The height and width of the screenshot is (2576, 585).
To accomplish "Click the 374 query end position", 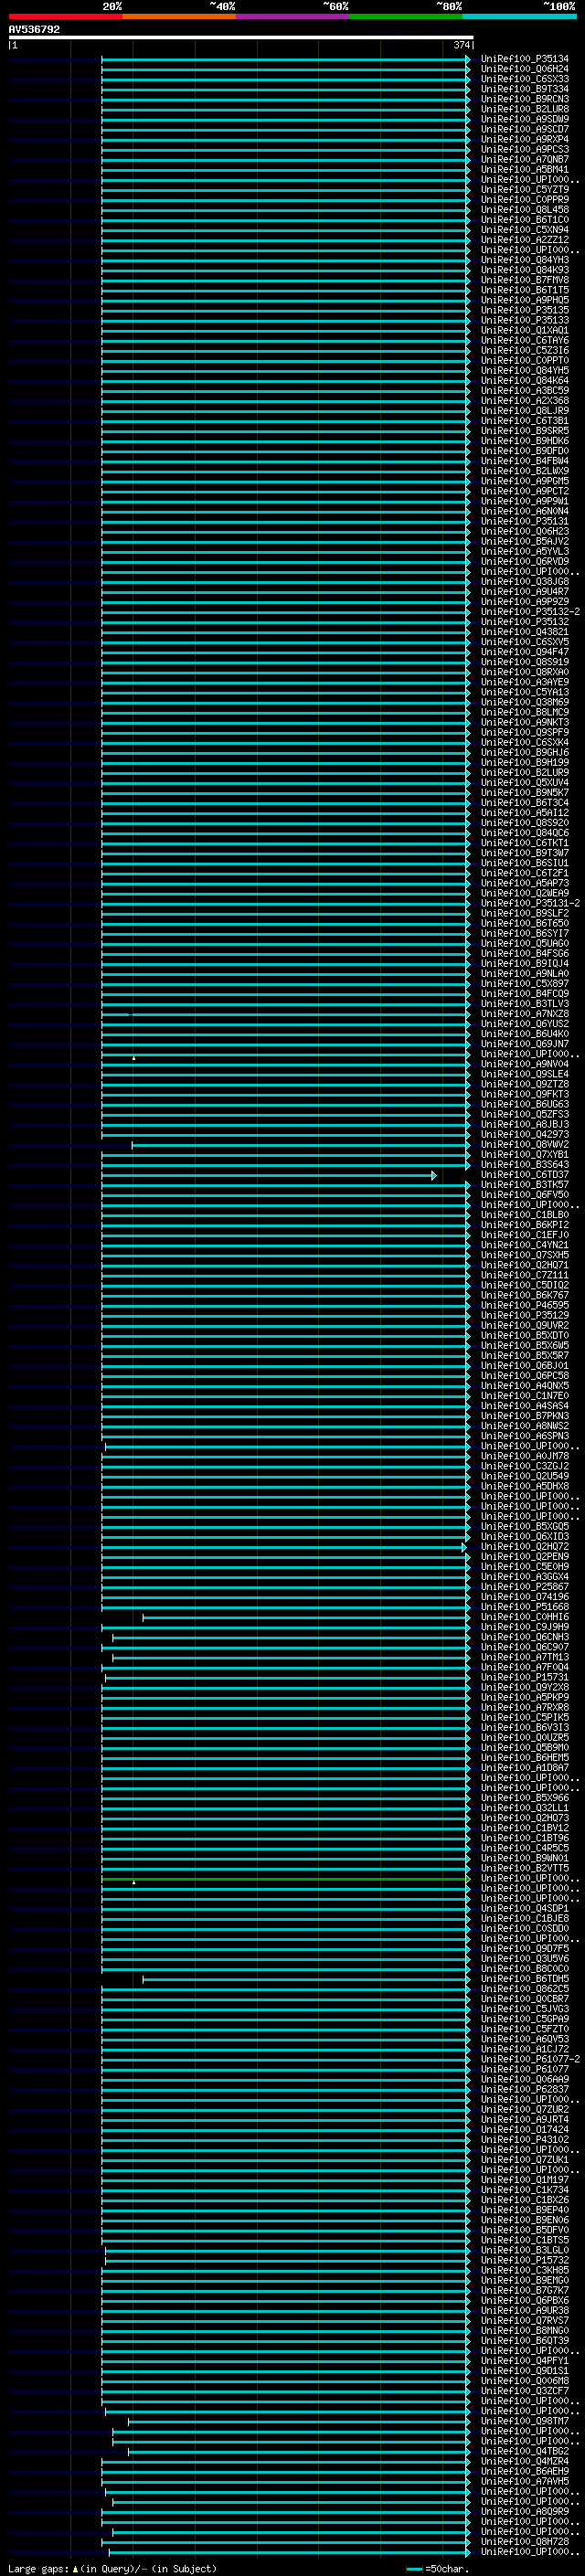I will [462, 45].
